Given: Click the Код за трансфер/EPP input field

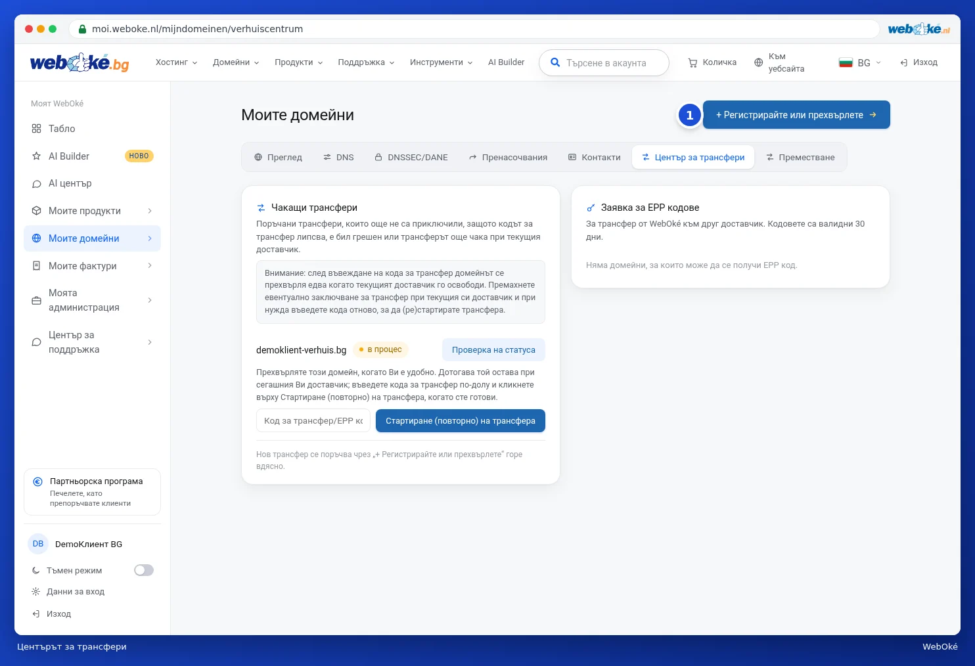Looking at the screenshot, I should pos(313,421).
